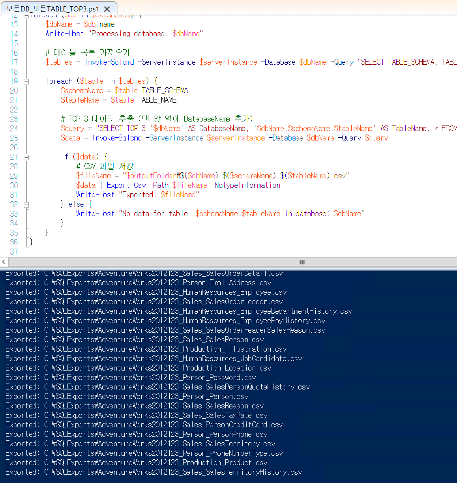Click console line ending Production_Location.csv
This screenshot has height=483, width=457.
(x=138, y=368)
